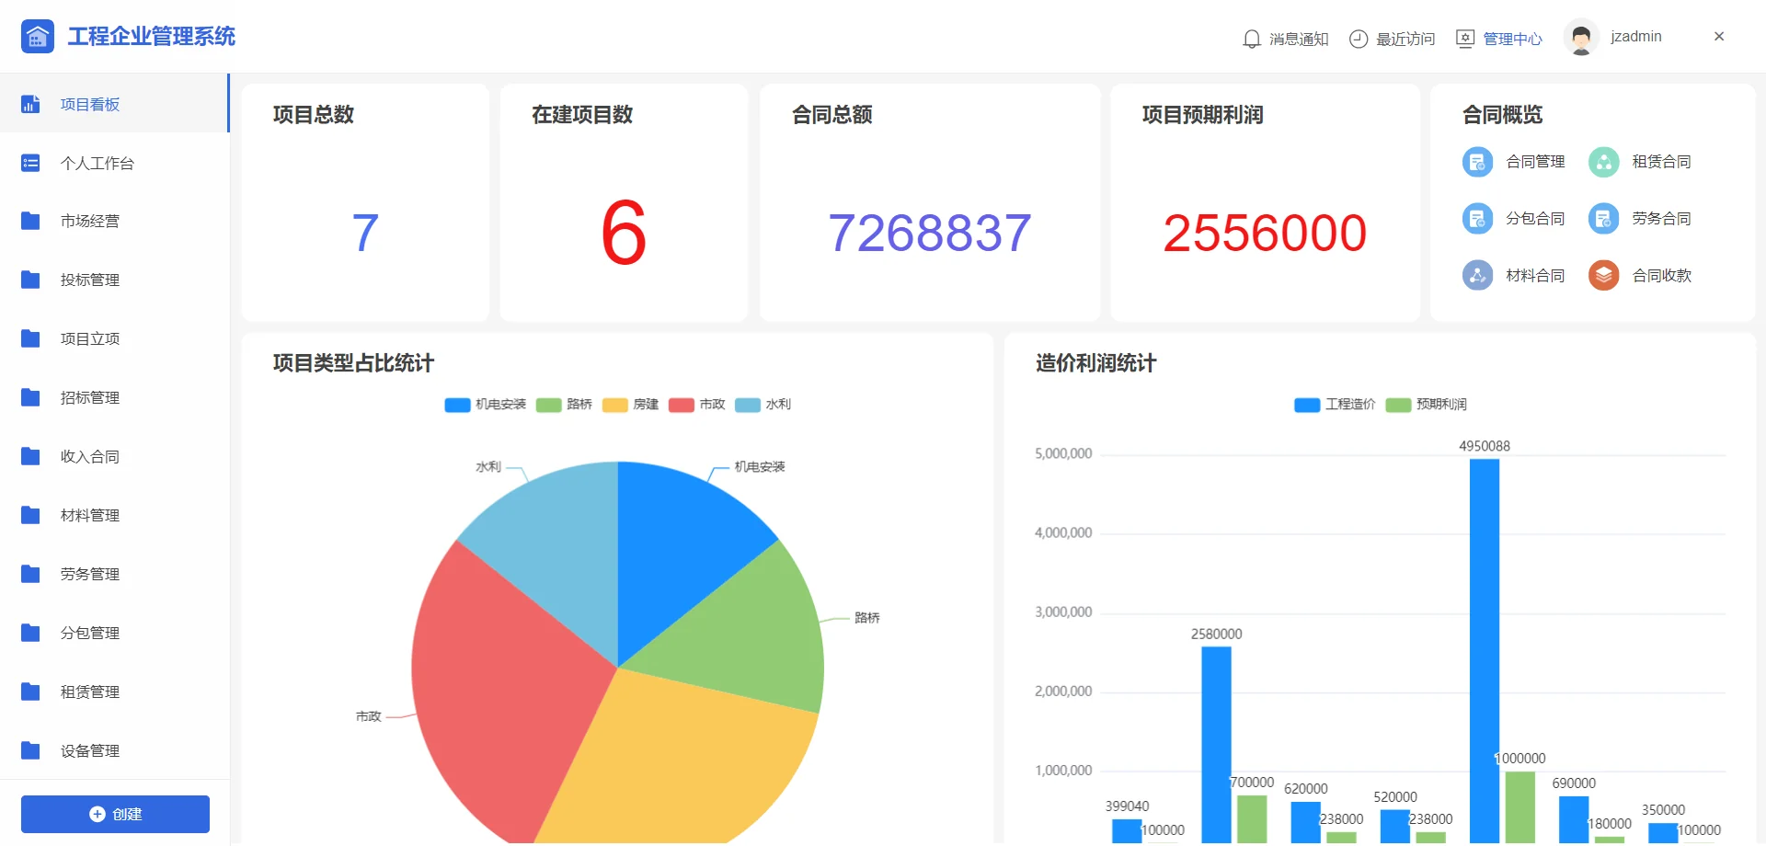The image size is (1766, 846).
Task: Click the 设备管理 folder icon
Action: pyautogui.click(x=30, y=751)
